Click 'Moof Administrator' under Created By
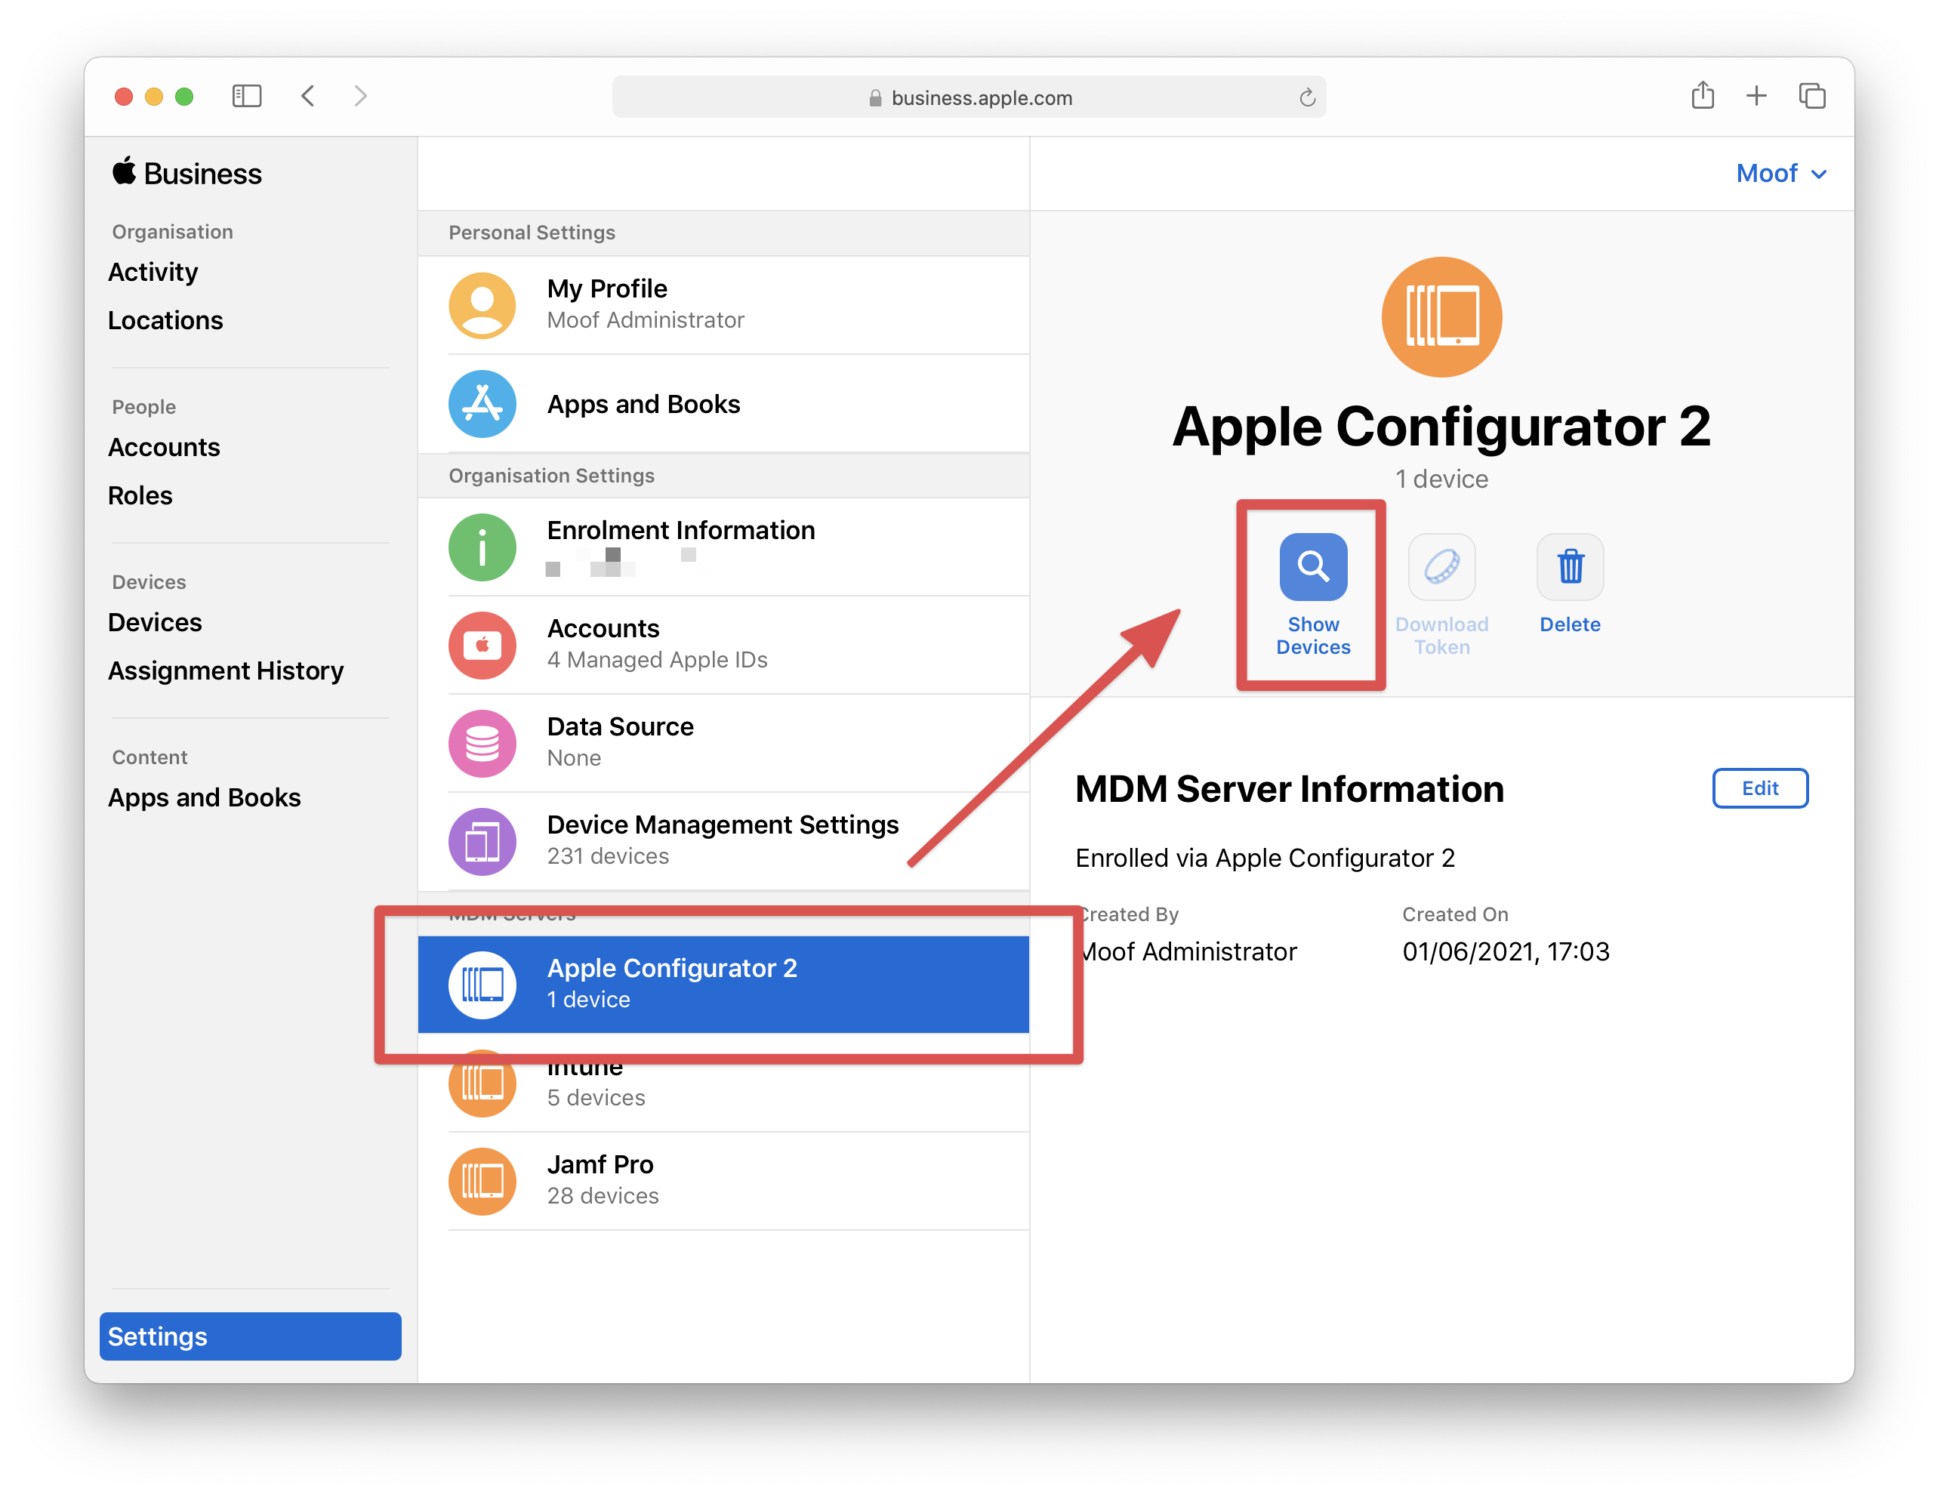Screen dimensions: 1939x1495 (1188, 951)
